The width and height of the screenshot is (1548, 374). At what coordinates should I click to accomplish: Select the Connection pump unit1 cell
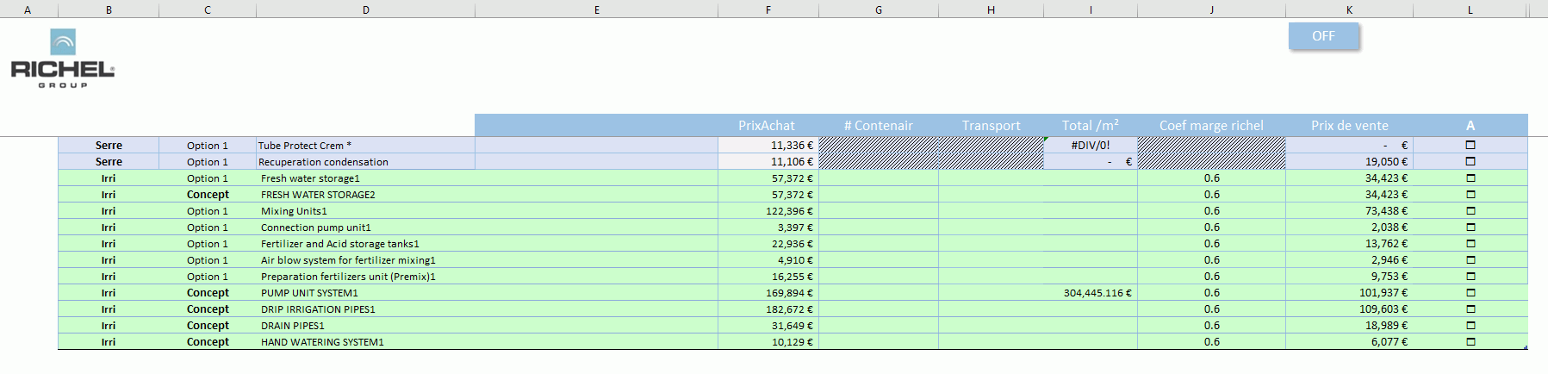365,228
